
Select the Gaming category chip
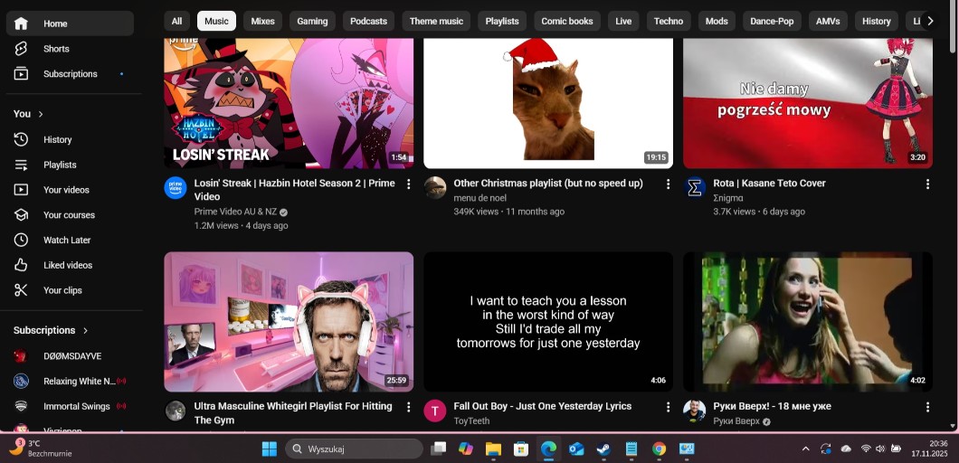(x=312, y=21)
